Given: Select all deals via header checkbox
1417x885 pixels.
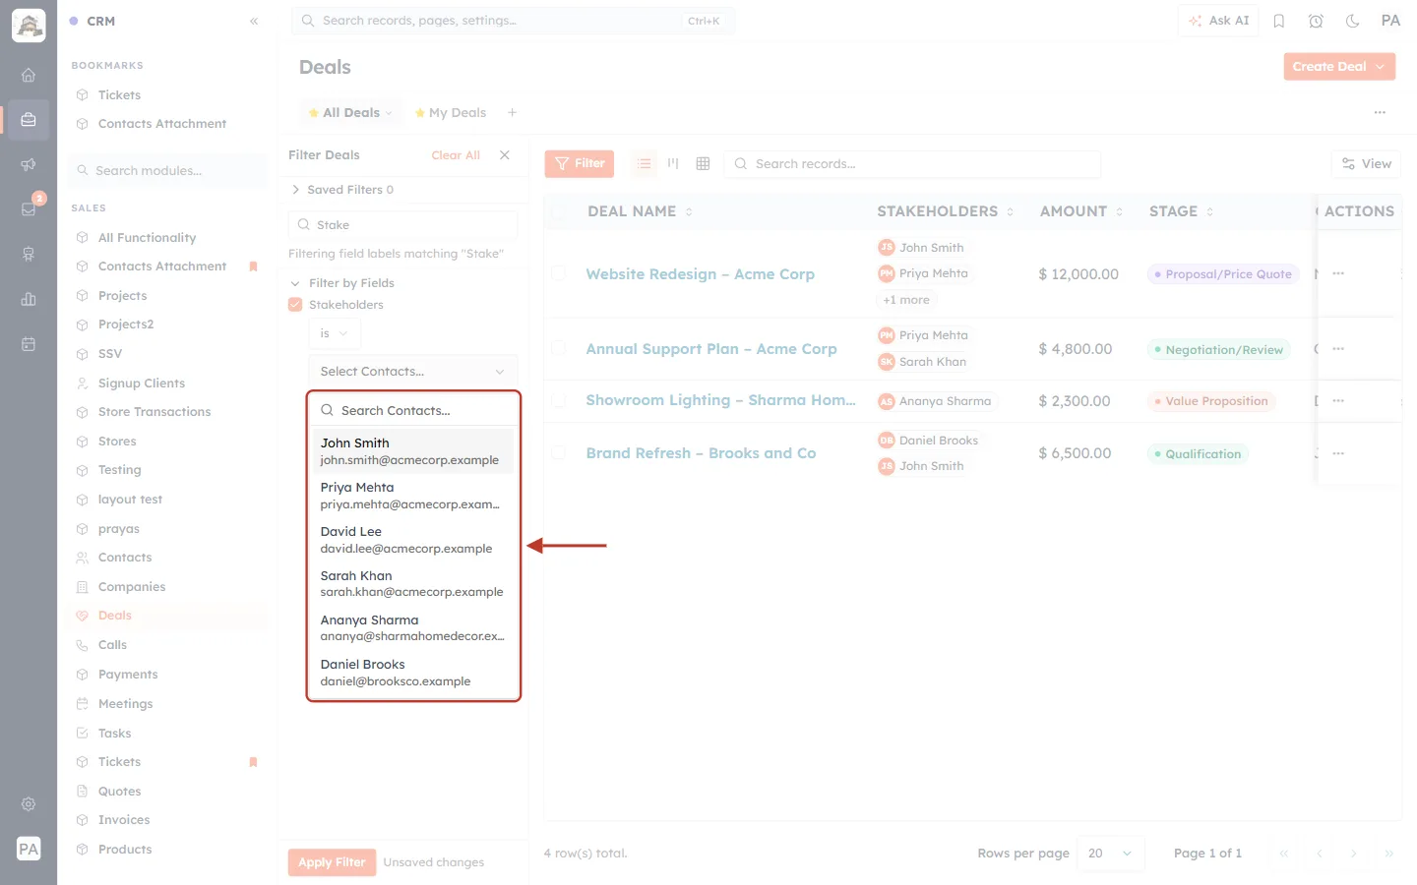Looking at the screenshot, I should point(558,211).
